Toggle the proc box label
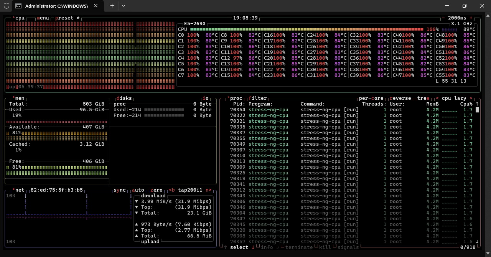This screenshot has height=257, width=491. [235, 98]
